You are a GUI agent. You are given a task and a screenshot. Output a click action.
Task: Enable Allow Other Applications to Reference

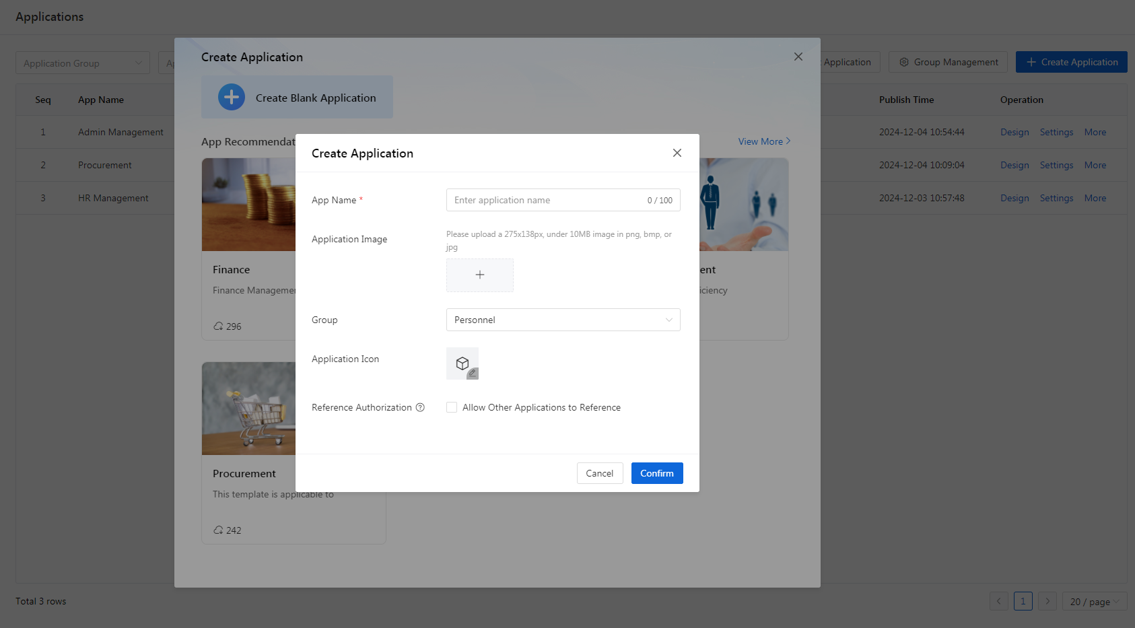tap(452, 408)
